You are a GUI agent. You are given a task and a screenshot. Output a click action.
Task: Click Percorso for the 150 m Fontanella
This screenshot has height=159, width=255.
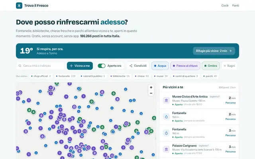pyautogui.click(x=230, y=119)
